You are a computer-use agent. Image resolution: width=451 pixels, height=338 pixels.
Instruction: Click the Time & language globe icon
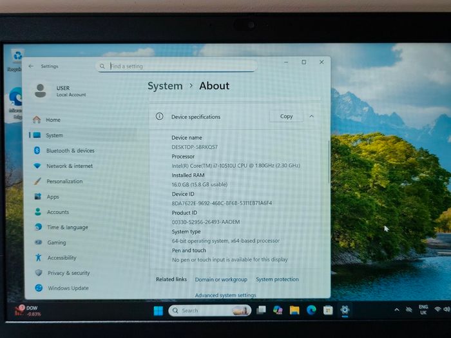(38, 227)
